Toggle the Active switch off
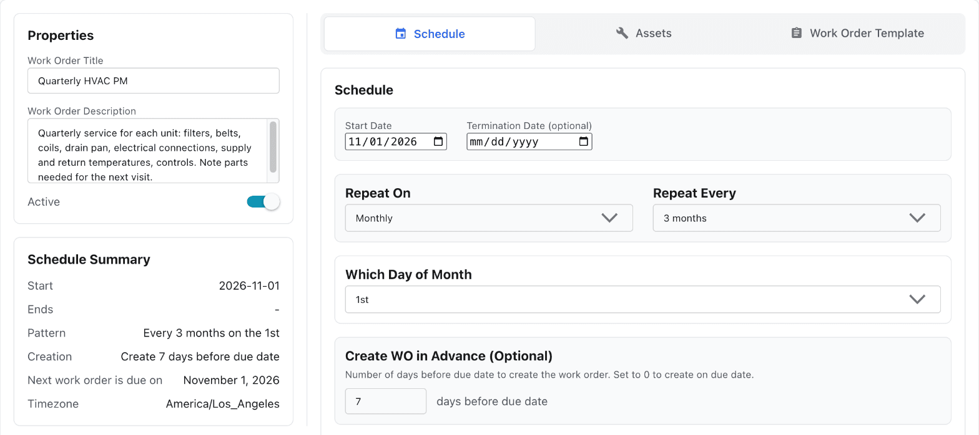Screen dimensions: 979x435 pyautogui.click(x=263, y=202)
